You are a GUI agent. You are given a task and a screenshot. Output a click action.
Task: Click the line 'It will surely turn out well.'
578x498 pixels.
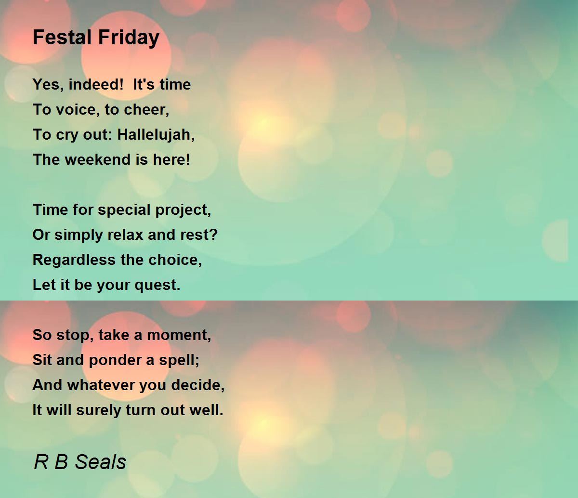[x=128, y=410]
